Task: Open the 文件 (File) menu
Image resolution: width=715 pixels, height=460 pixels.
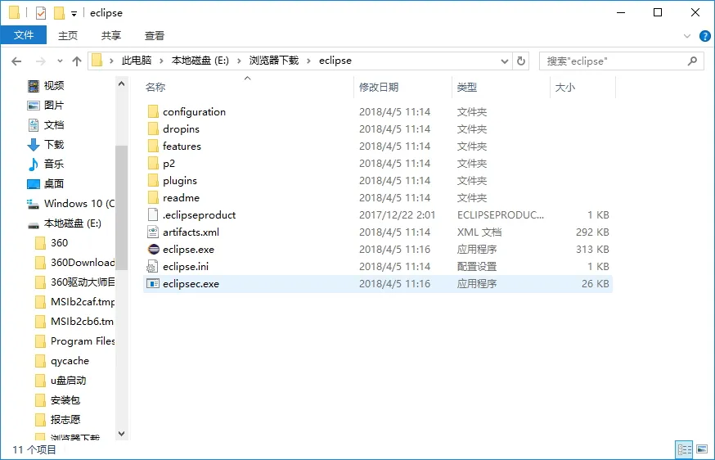Action: click(x=24, y=35)
